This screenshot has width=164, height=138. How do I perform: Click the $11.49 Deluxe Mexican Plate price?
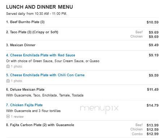(x=153, y=90)
